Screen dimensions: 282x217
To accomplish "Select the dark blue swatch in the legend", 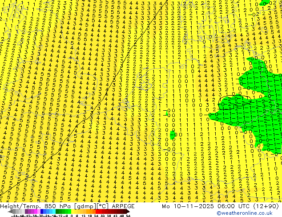I will pyautogui.click(x=42, y=211).
